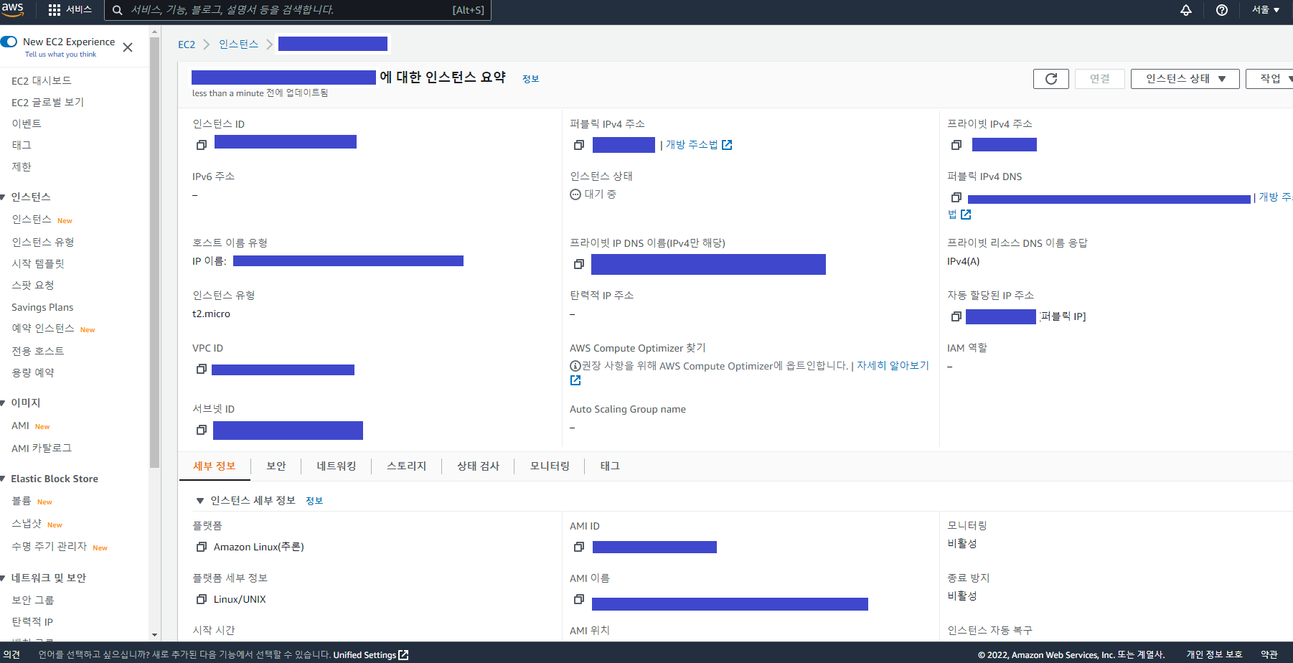The width and height of the screenshot is (1293, 663).
Task: Open Savings Plans in sidebar
Action: click(42, 307)
